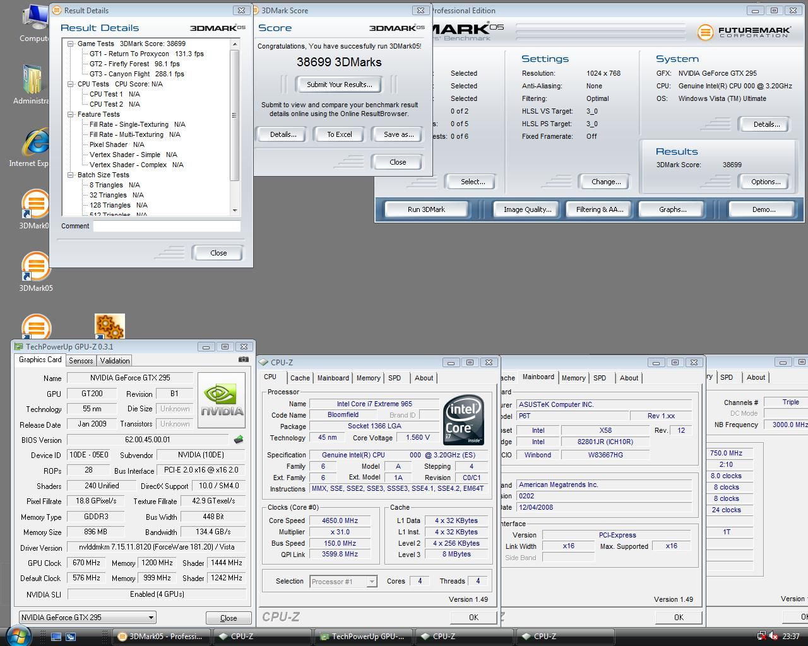Collapse the Game Tests tree node
This screenshot has height=646, width=808.
click(x=71, y=44)
